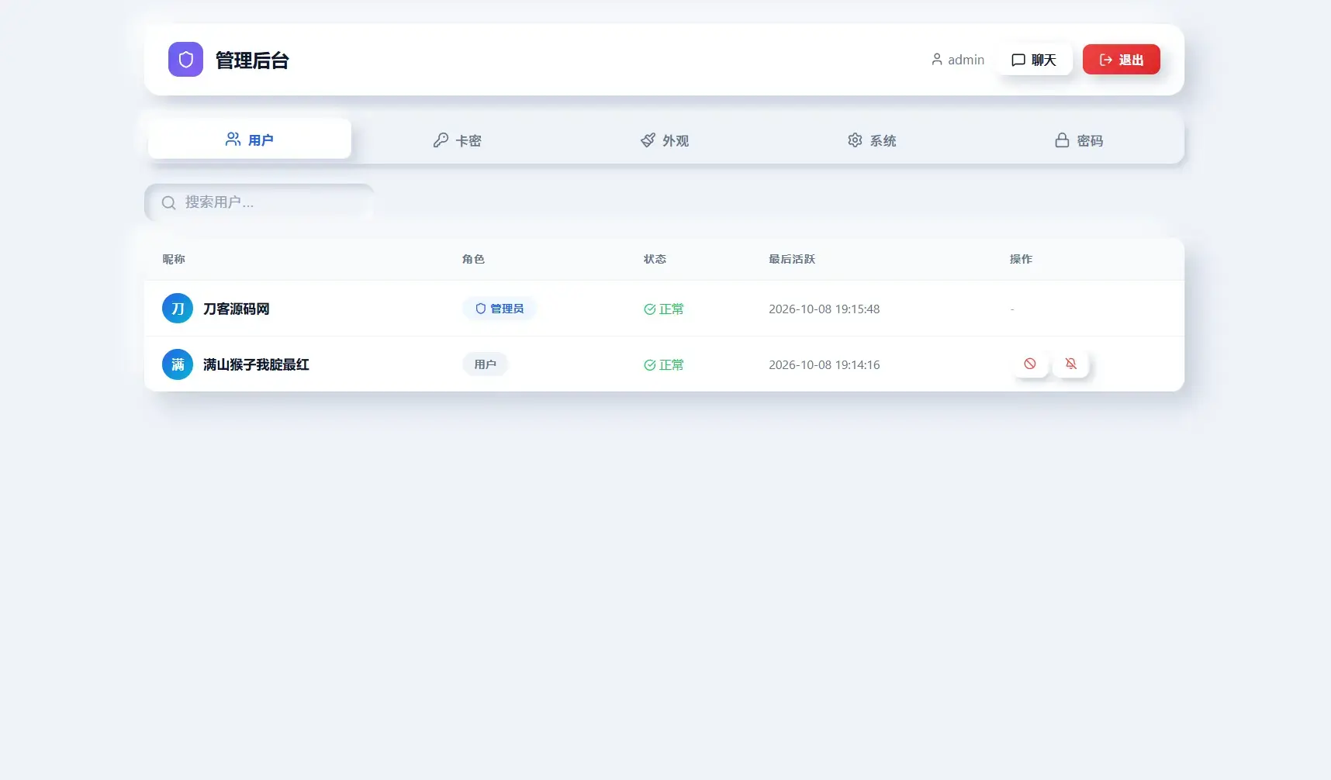Open the 密码 password tab
The width and height of the screenshot is (1331, 780).
pyautogui.click(x=1079, y=140)
